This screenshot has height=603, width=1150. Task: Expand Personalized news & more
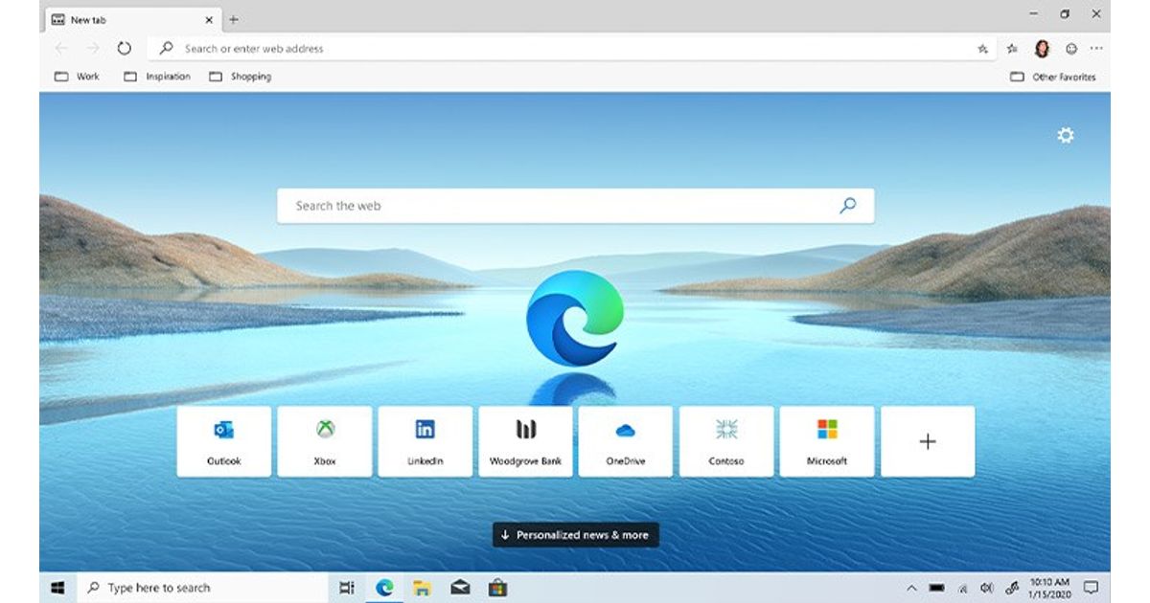pyautogui.click(x=575, y=535)
